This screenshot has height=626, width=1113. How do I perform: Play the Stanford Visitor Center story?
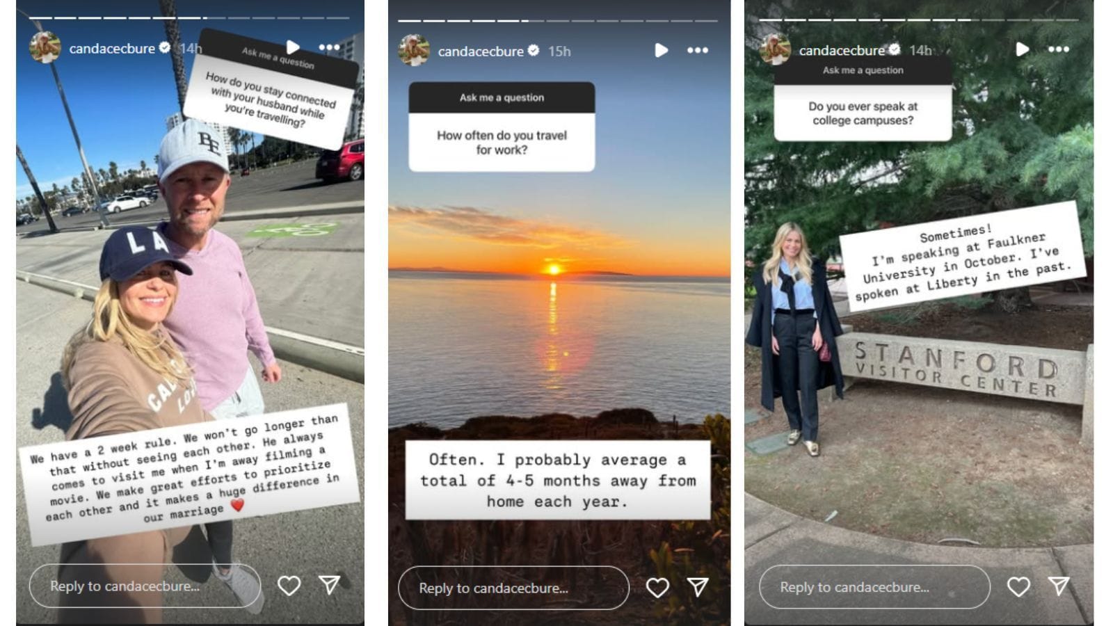pos(1022,49)
